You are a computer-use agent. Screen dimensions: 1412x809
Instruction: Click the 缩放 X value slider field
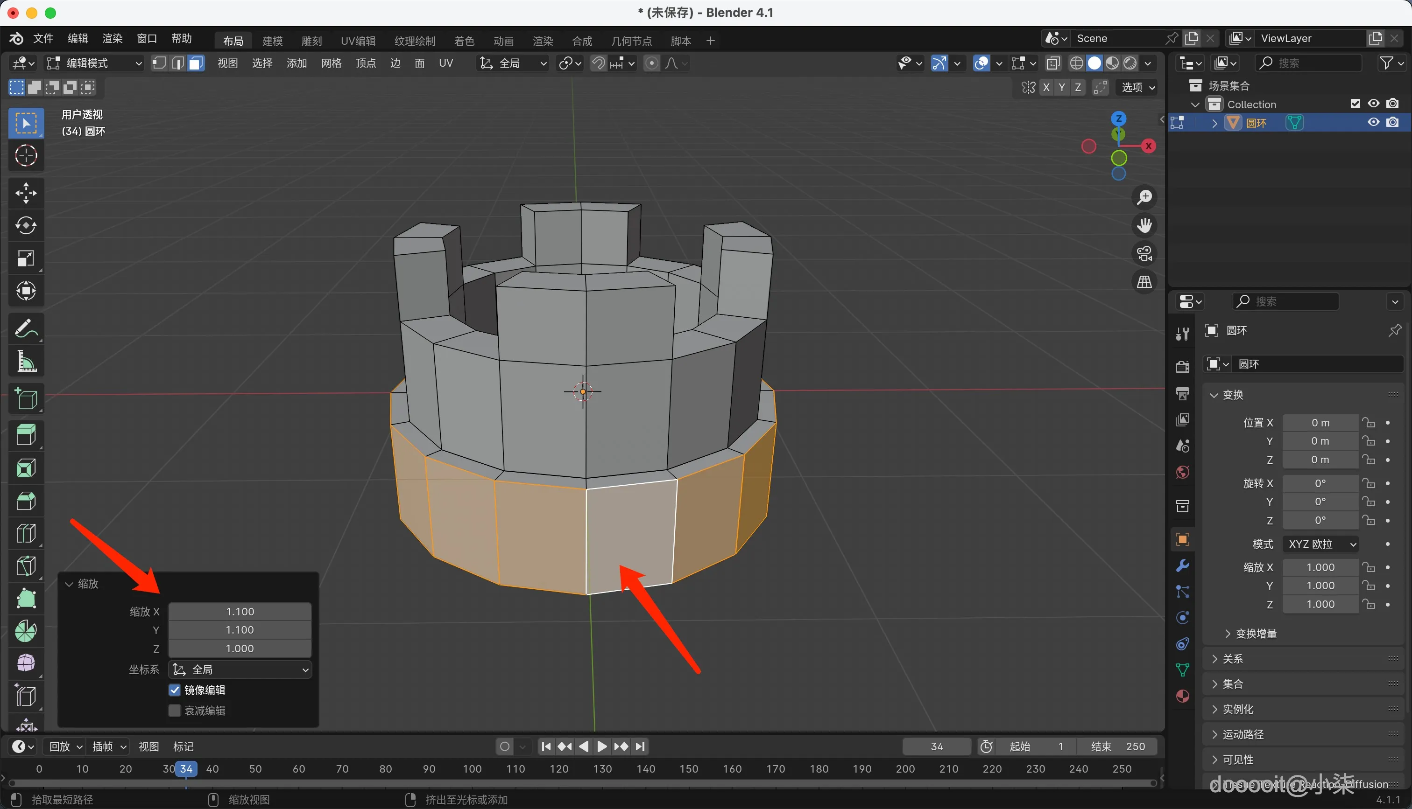point(240,611)
